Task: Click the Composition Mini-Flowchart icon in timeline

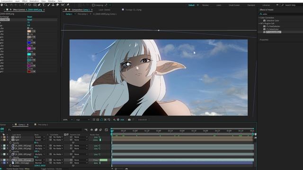Action: [x=86, y=130]
